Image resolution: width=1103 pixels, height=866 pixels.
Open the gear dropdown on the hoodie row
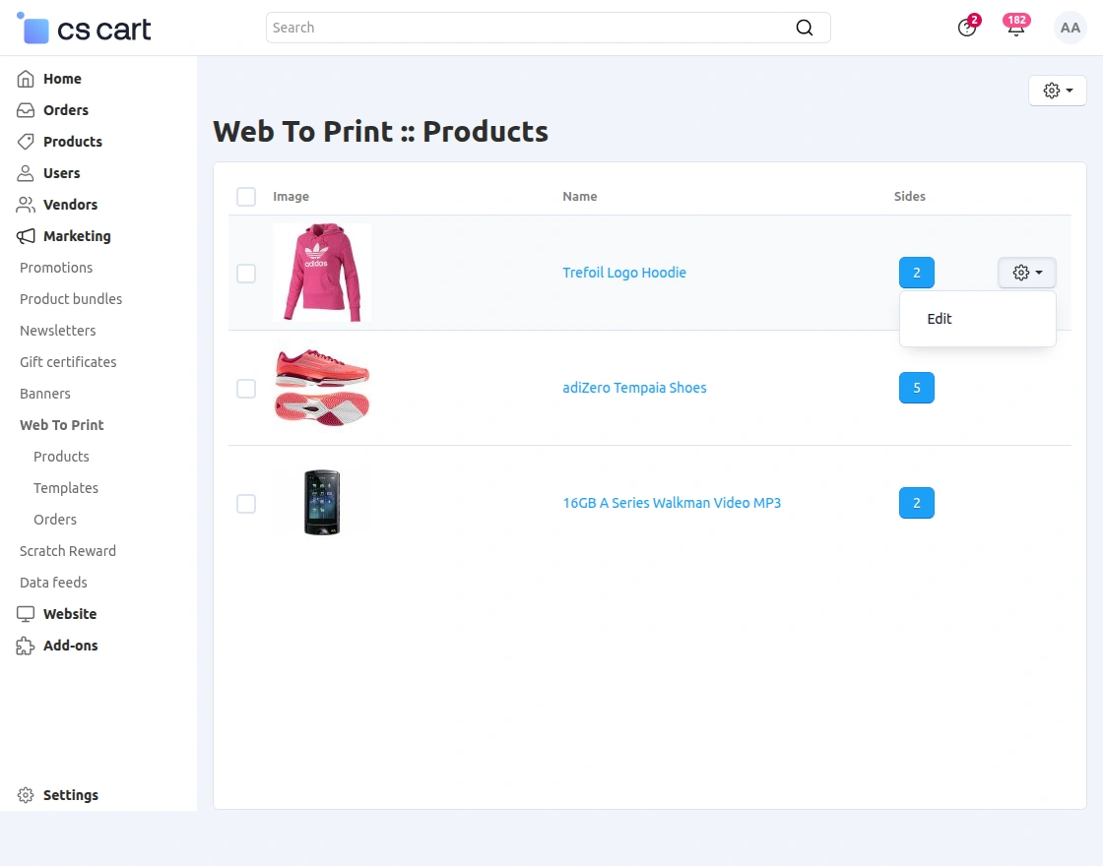point(1026,273)
